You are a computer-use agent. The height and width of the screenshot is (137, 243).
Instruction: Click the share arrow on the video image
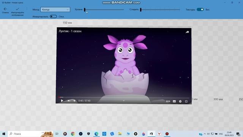[187, 32]
